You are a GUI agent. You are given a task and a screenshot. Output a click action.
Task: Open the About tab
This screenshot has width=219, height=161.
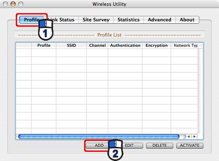click(x=187, y=20)
